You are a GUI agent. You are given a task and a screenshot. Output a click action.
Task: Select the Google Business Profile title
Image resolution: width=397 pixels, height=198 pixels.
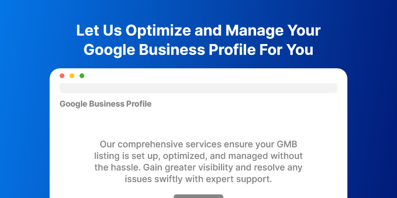pos(105,104)
